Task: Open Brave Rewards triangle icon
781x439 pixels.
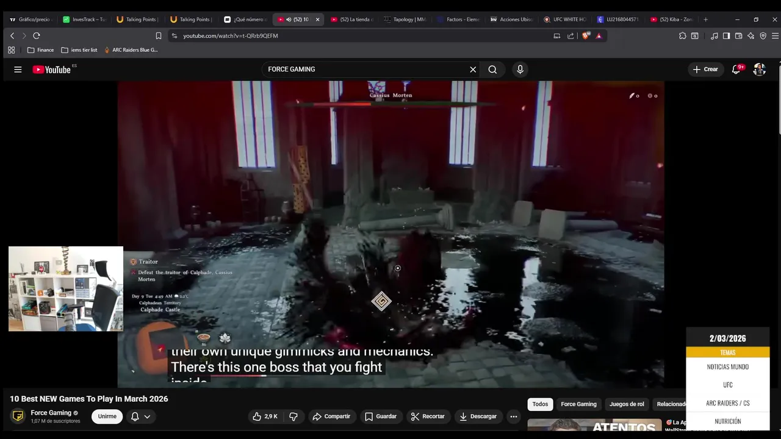Action: (599, 36)
